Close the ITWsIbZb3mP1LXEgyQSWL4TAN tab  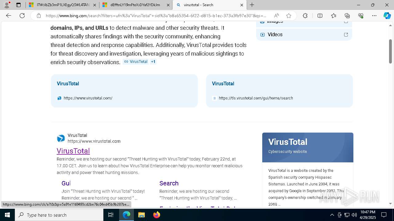click(94, 5)
